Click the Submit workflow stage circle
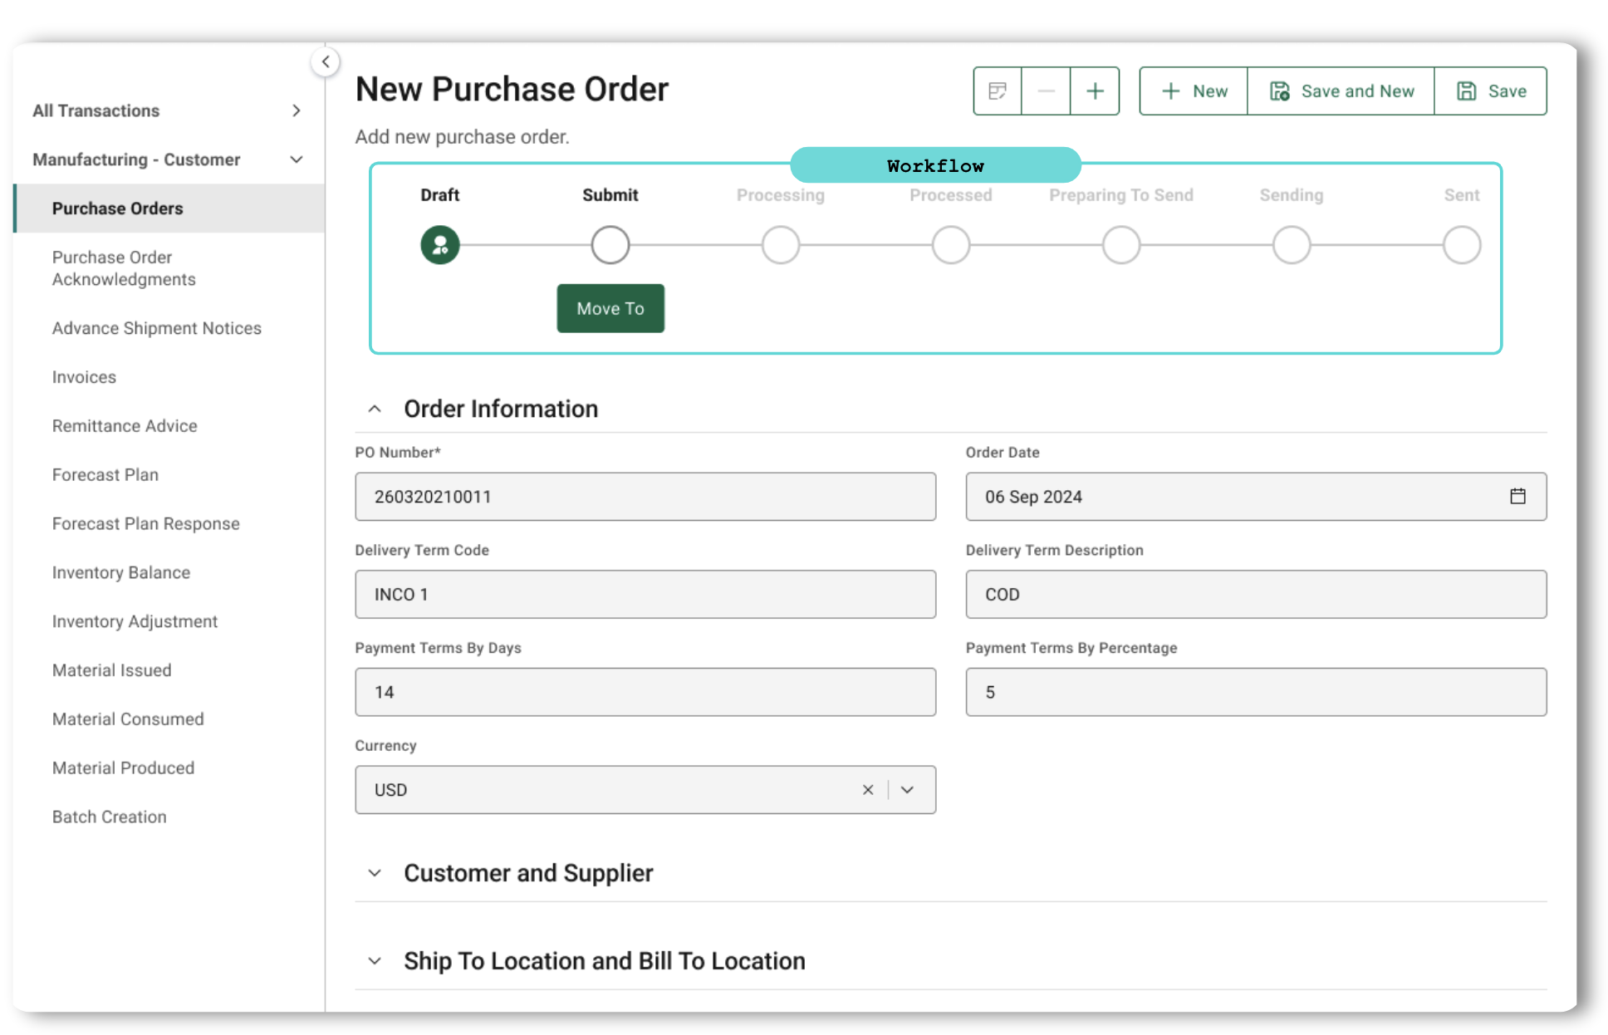This screenshot has height=1035, width=1608. [612, 245]
